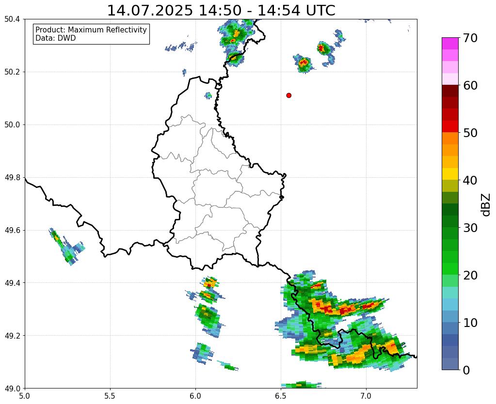The width and height of the screenshot is (496, 404).
Task: Click the 'Data: DWD' text
Action: tap(56, 38)
